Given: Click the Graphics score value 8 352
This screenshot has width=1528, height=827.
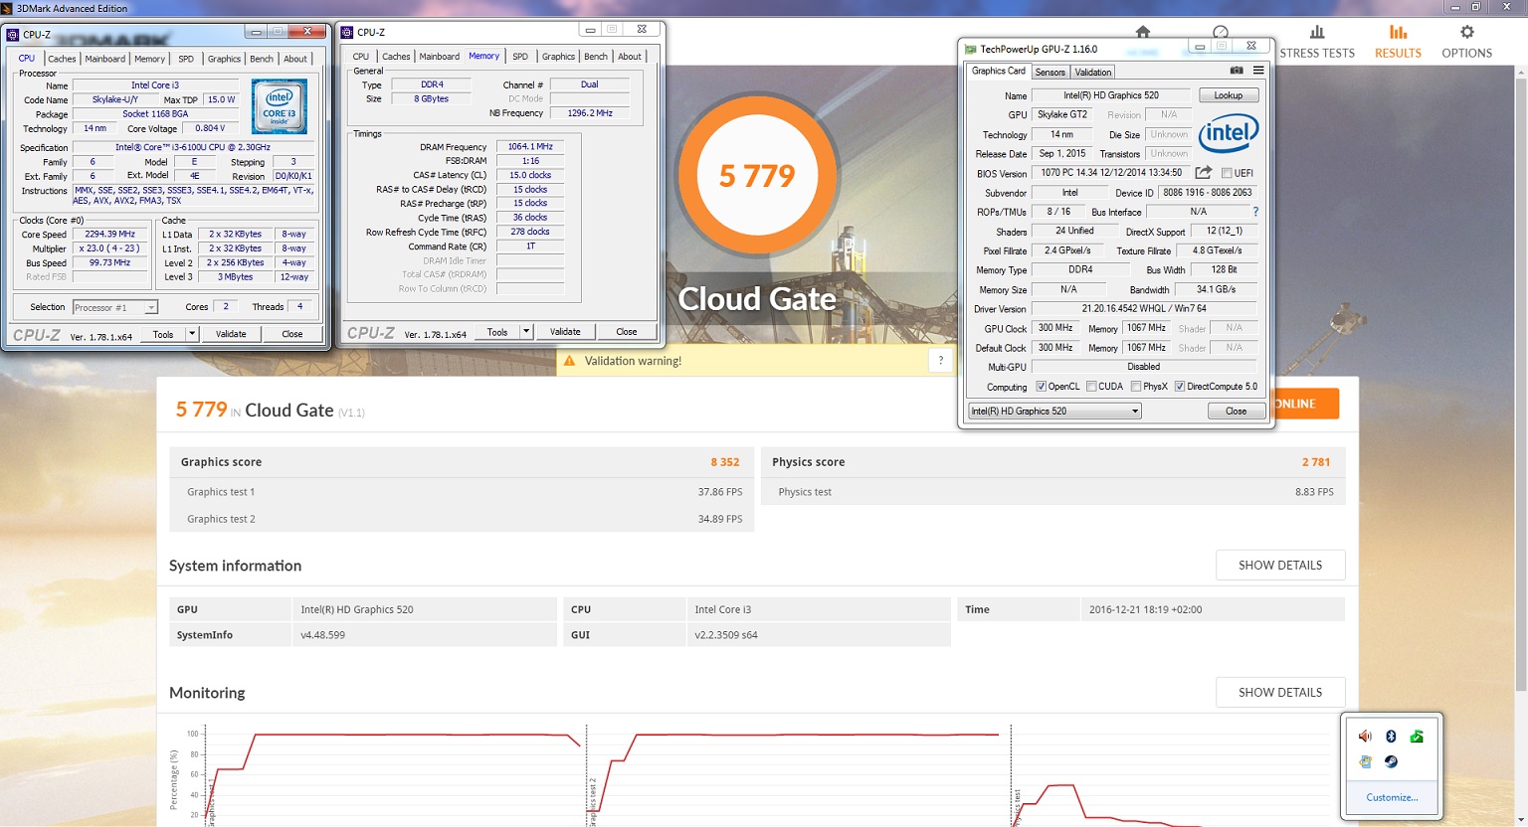Looking at the screenshot, I should [725, 462].
